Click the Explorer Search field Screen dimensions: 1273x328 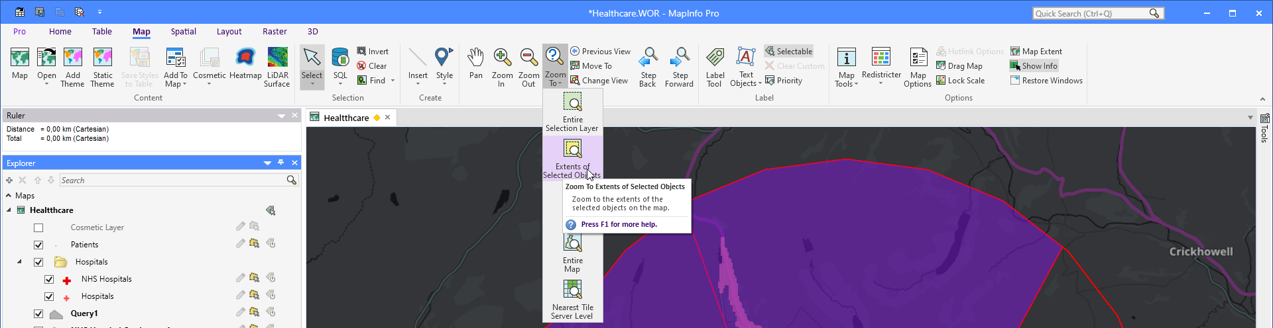[x=172, y=180]
